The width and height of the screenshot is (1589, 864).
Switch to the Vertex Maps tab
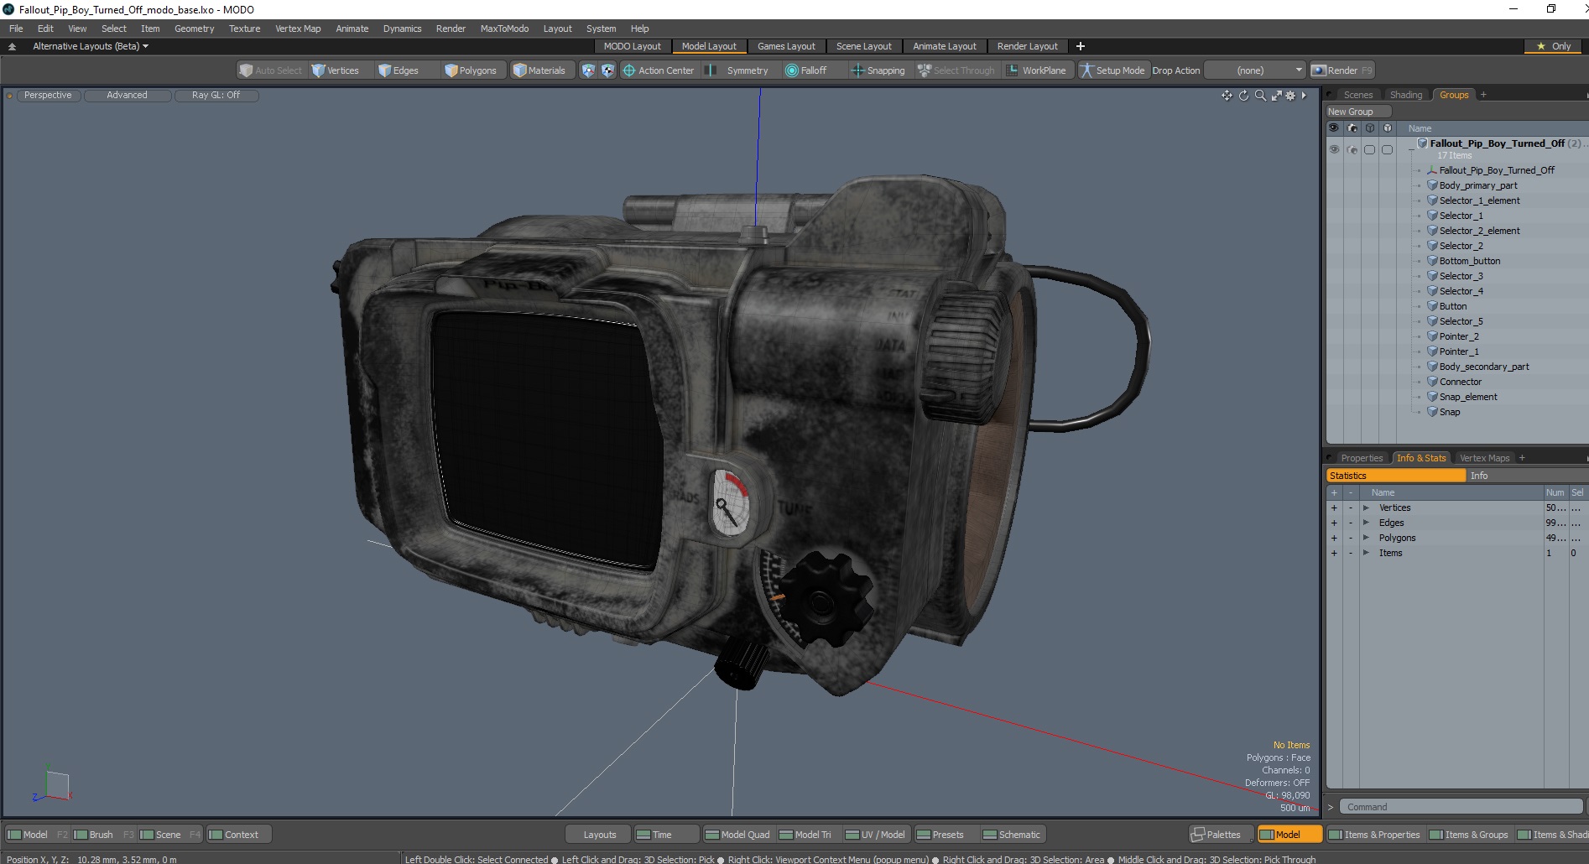1484,458
